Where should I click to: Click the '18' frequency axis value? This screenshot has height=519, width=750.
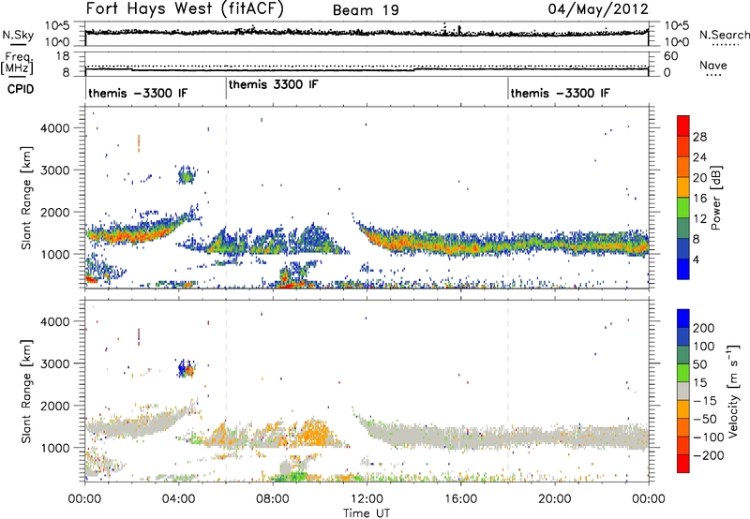click(63, 56)
